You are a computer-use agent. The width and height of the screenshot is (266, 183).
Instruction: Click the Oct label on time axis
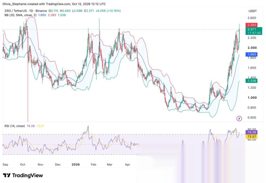[23, 165]
